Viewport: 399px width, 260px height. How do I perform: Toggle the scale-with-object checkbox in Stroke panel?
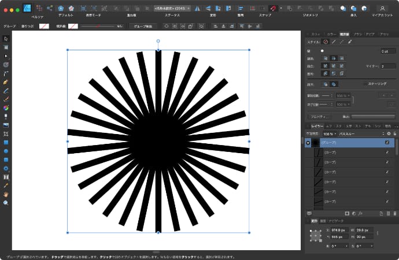[364, 84]
